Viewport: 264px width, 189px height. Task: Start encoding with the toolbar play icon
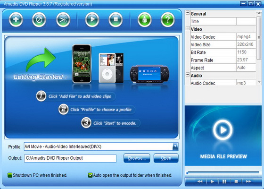pyautogui.click(x=92, y=19)
